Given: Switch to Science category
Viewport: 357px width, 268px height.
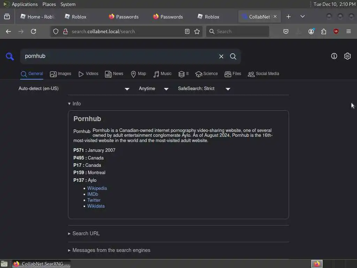Looking at the screenshot, I should (x=206, y=74).
